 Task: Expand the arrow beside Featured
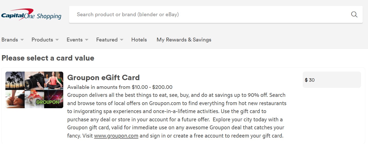coord(122,40)
